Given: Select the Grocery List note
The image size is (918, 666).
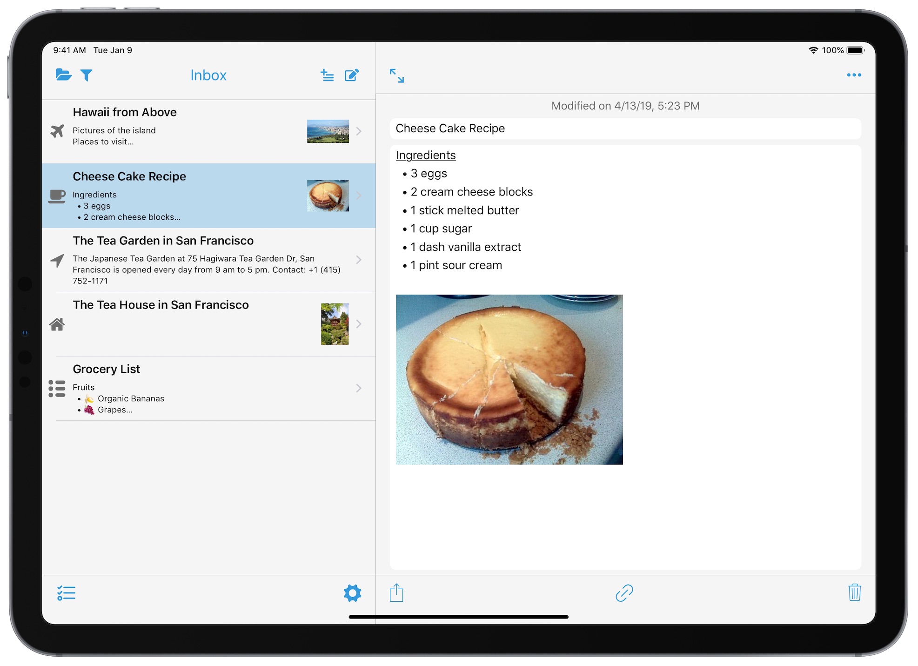Looking at the screenshot, I should [208, 388].
